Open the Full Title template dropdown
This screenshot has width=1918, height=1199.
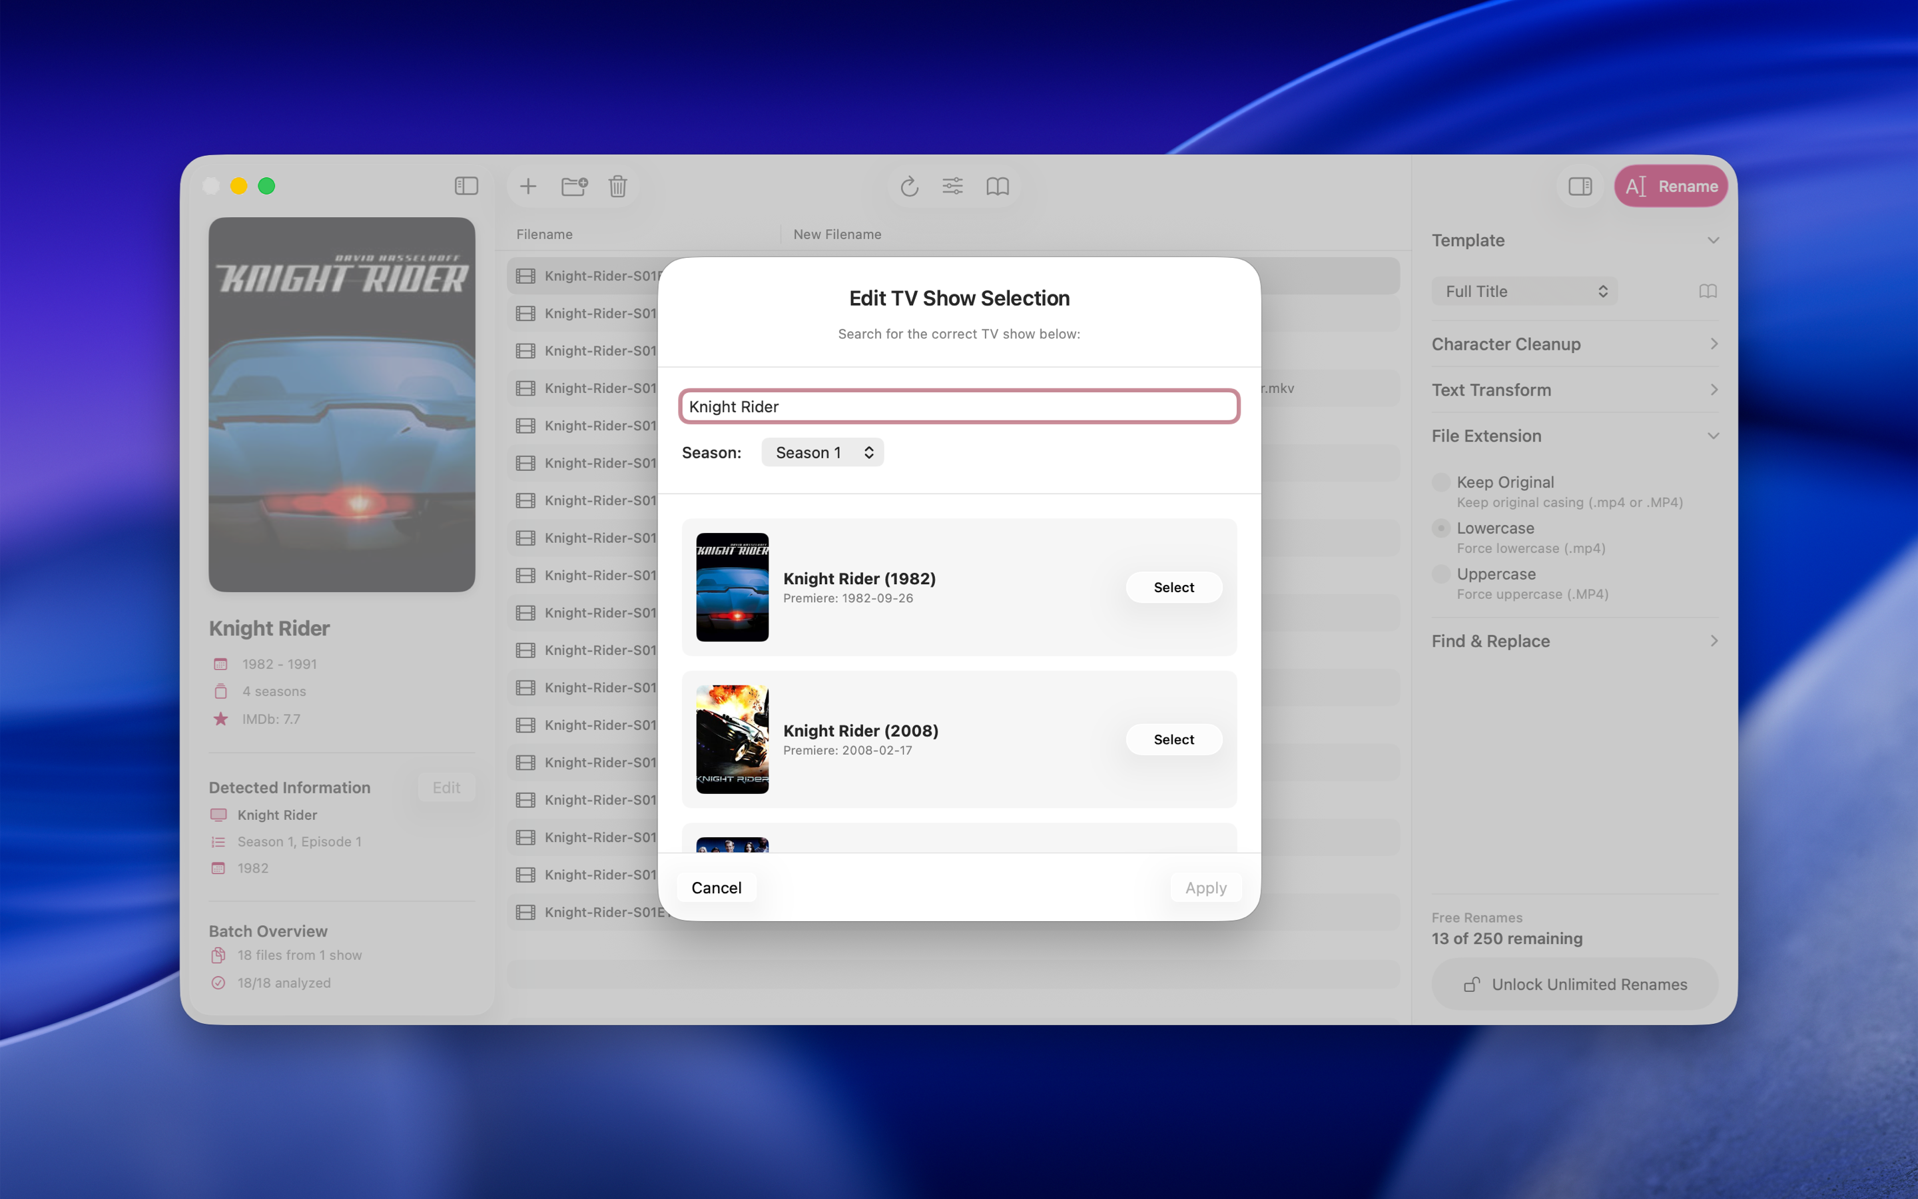tap(1524, 291)
